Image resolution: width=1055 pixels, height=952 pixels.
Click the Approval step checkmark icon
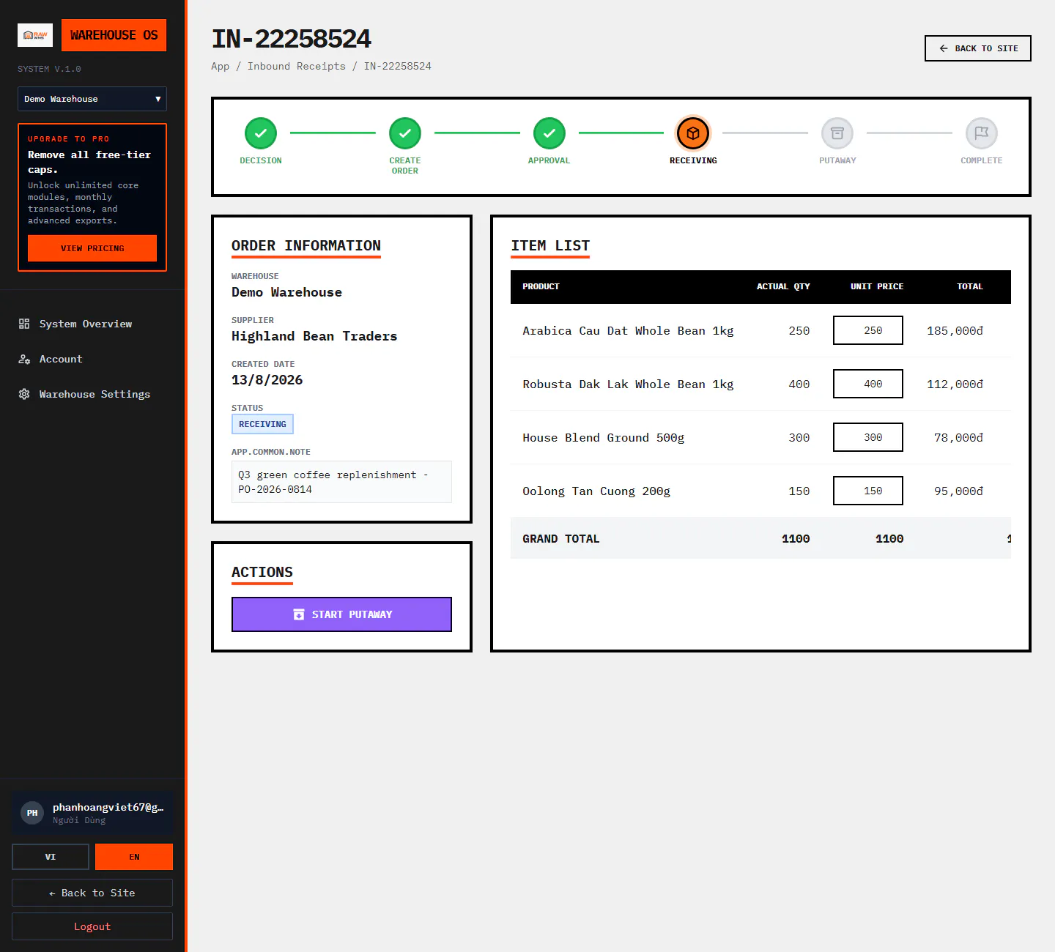(x=549, y=133)
